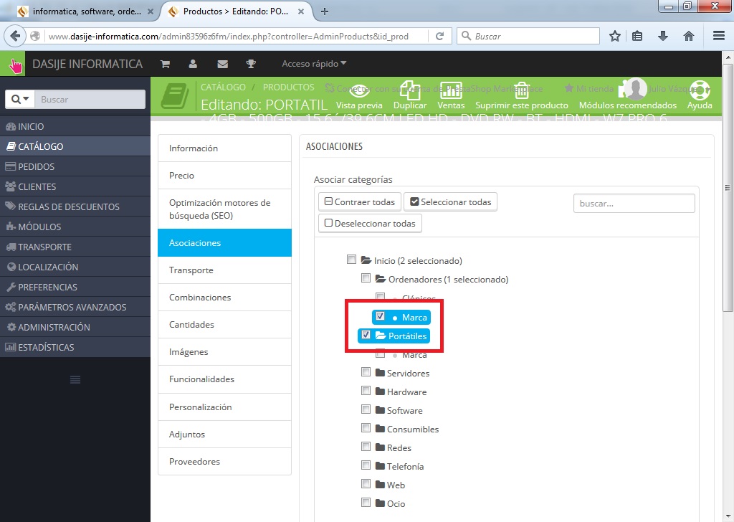Image resolution: width=734 pixels, height=522 pixels.
Task: Open PEDIDOS in the sidebar menu
Action: pyautogui.click(x=75, y=166)
